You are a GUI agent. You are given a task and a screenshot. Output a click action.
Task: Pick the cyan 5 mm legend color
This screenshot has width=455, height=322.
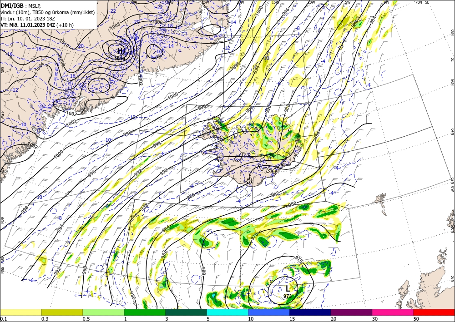[227, 312]
